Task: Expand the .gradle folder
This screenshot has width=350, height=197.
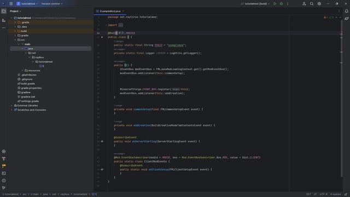Action: [15, 22]
